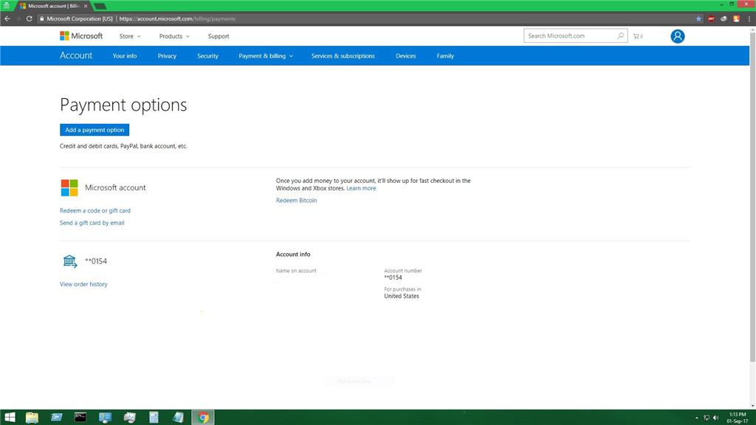Click the network icon in system tray

point(707,418)
